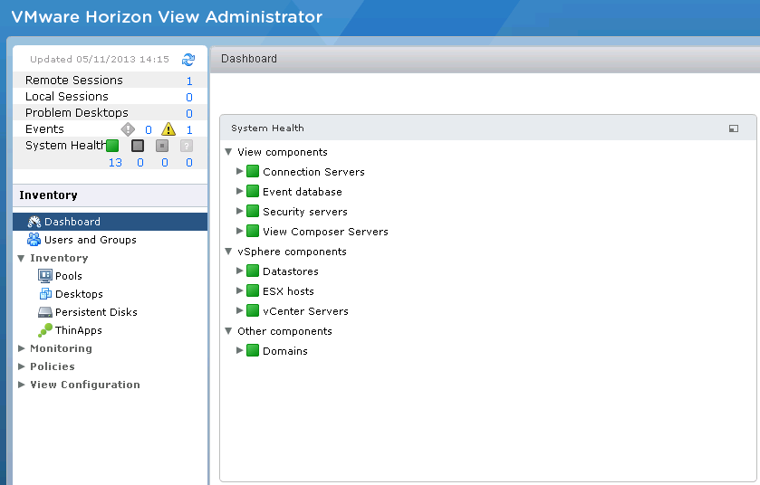Expand the Event database node

pos(241,192)
